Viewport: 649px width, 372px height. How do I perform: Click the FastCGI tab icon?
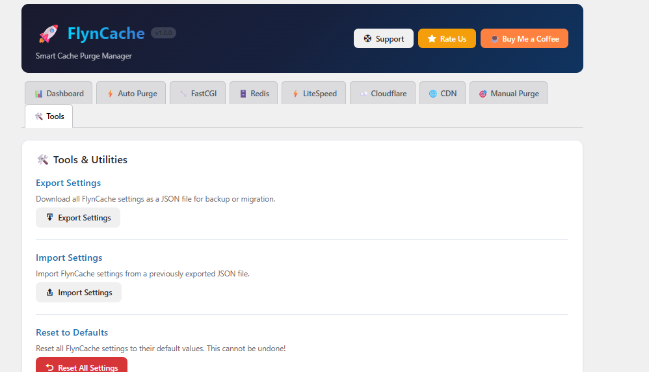click(x=183, y=94)
